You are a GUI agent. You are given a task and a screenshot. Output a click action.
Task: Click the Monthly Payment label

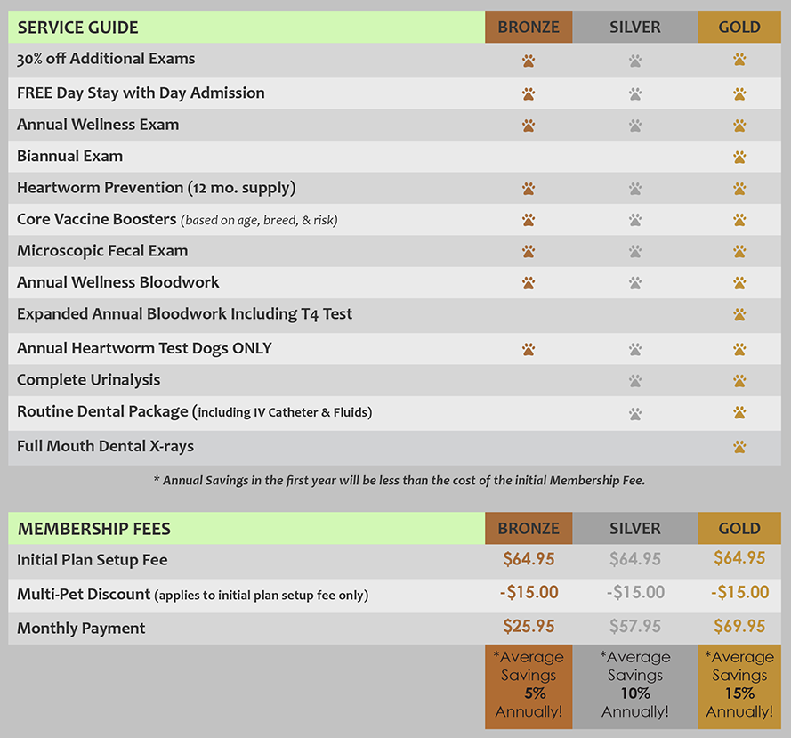pos(81,628)
